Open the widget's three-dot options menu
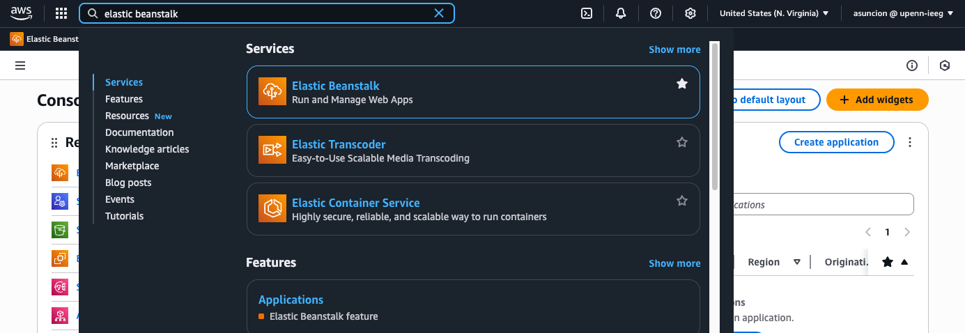Screen dimensions: 965x333 910,142
